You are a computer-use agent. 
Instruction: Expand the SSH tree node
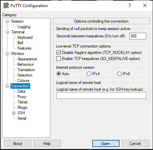[14, 113]
